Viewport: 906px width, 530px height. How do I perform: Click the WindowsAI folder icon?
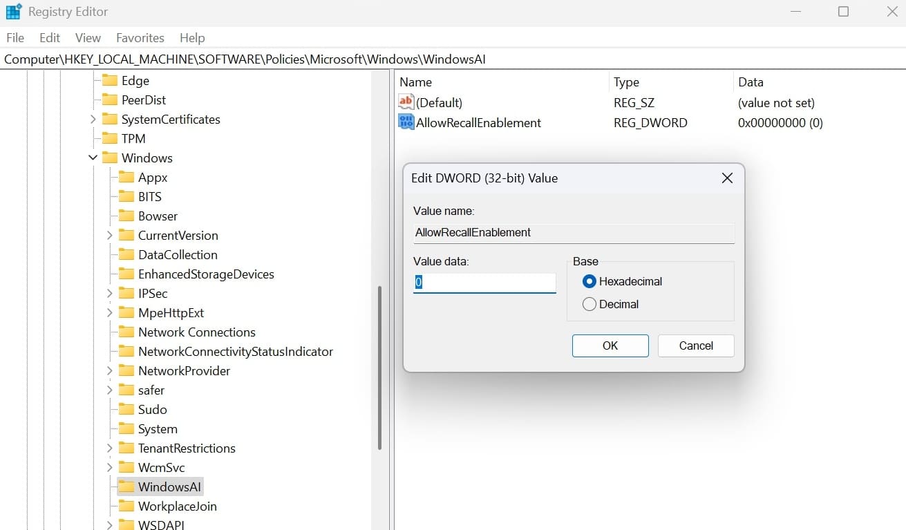126,486
